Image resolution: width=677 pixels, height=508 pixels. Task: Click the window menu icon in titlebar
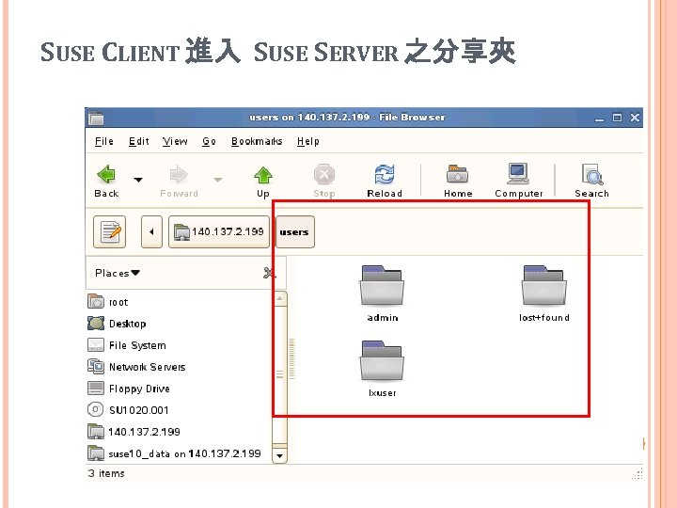click(96, 118)
